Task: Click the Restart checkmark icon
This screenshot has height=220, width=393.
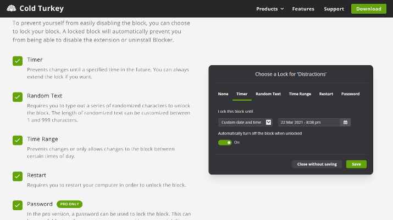Action: coord(18,176)
